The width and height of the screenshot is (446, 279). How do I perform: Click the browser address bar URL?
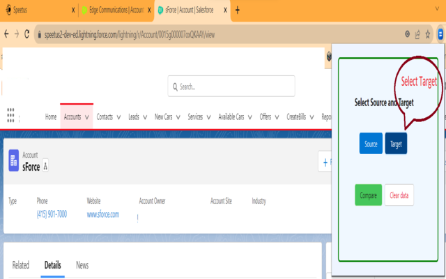point(130,34)
